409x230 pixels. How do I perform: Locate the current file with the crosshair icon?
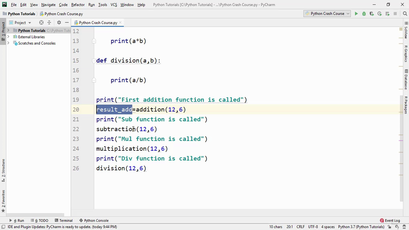click(41, 23)
